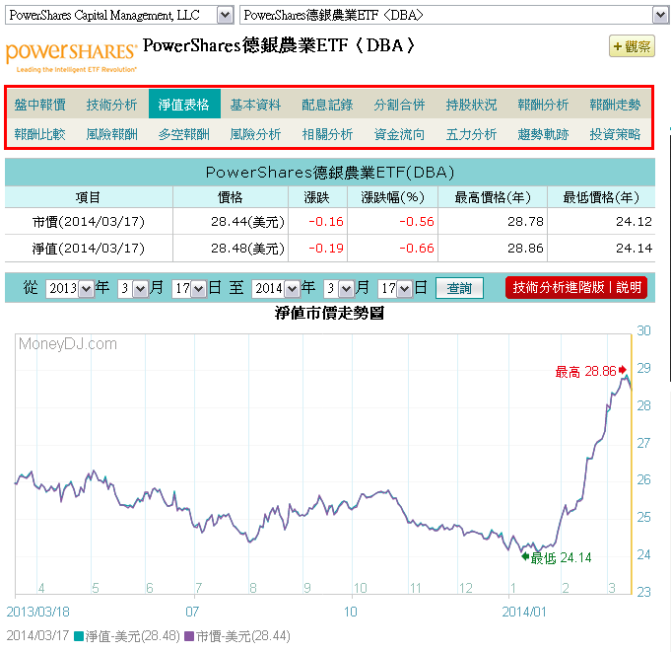This screenshot has height=652, width=671.
Task: Open the 五力分析 tab
Action: pyautogui.click(x=471, y=134)
